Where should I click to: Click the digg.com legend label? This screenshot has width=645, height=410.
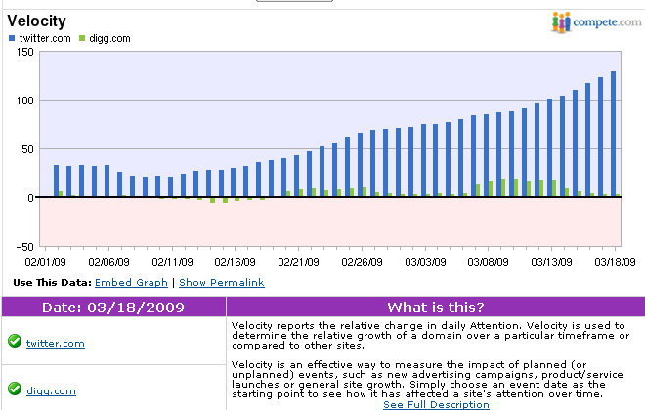click(x=109, y=38)
